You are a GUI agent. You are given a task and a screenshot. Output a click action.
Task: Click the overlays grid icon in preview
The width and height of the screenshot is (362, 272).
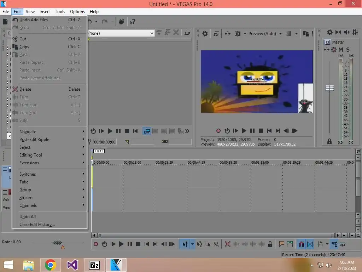coord(289,34)
